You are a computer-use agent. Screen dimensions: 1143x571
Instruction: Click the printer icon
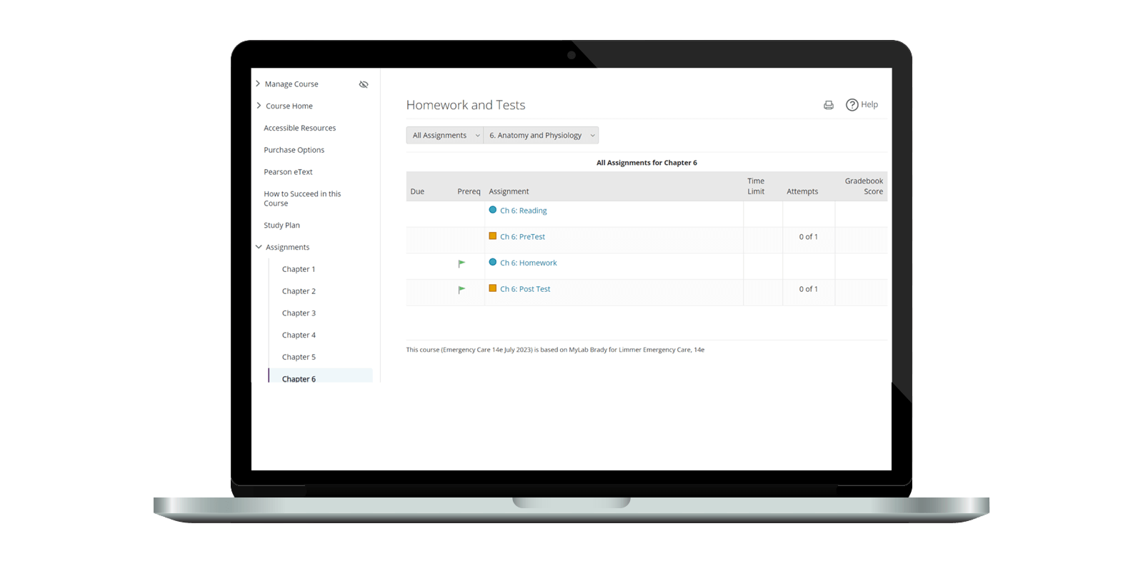click(828, 105)
